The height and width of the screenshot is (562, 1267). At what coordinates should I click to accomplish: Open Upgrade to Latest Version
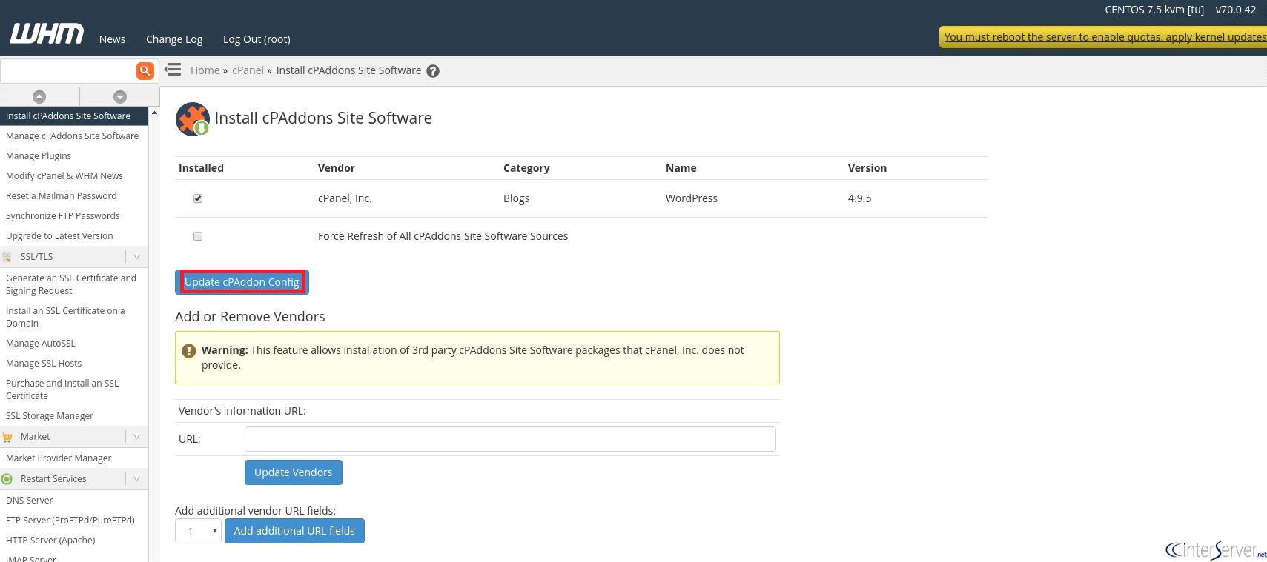click(x=59, y=236)
